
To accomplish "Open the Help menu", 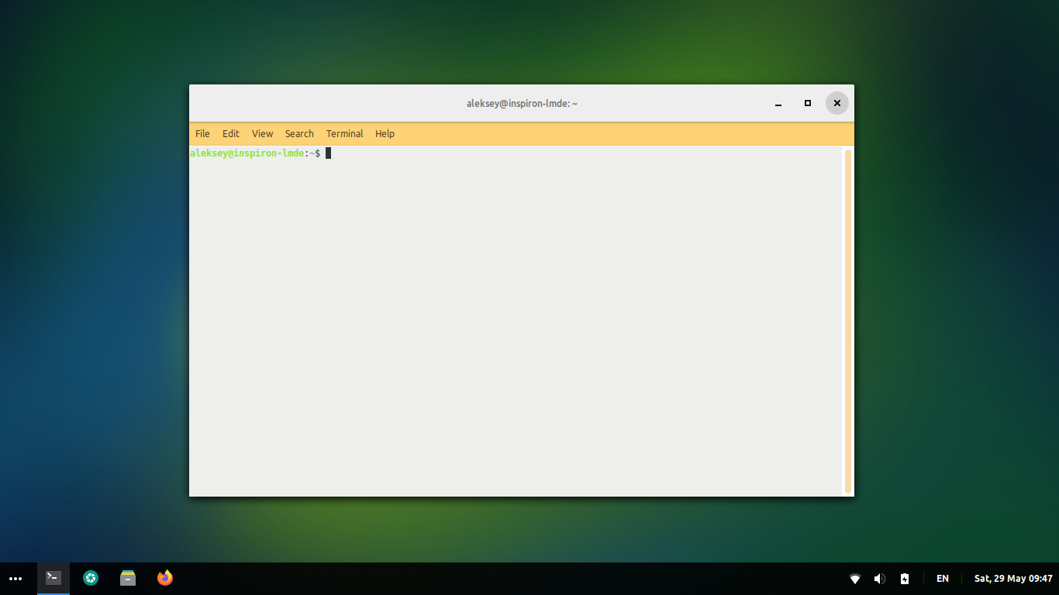I will 385,133.
